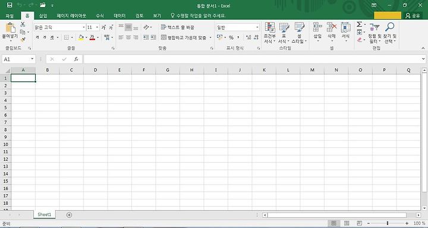Expand the Name Box dropdown arrow
Viewport: 428px width, 228px height.
click(x=32, y=59)
